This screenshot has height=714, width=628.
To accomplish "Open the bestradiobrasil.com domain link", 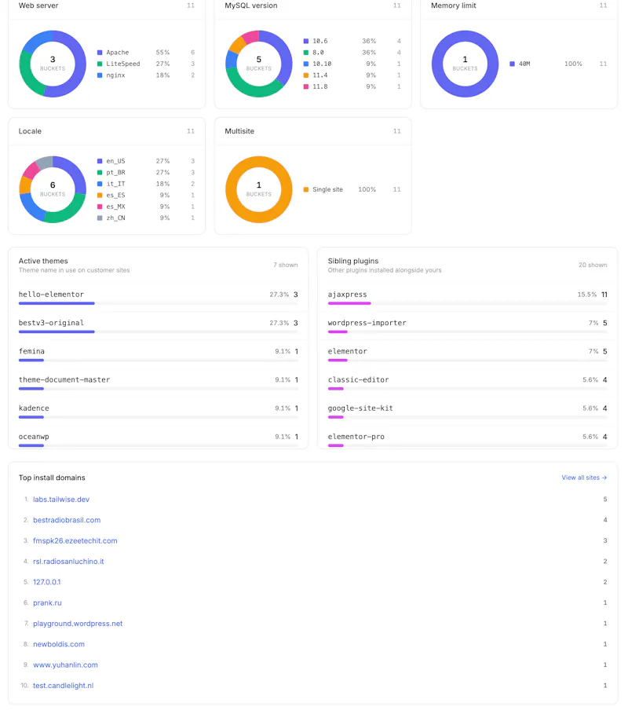I will (67, 520).
